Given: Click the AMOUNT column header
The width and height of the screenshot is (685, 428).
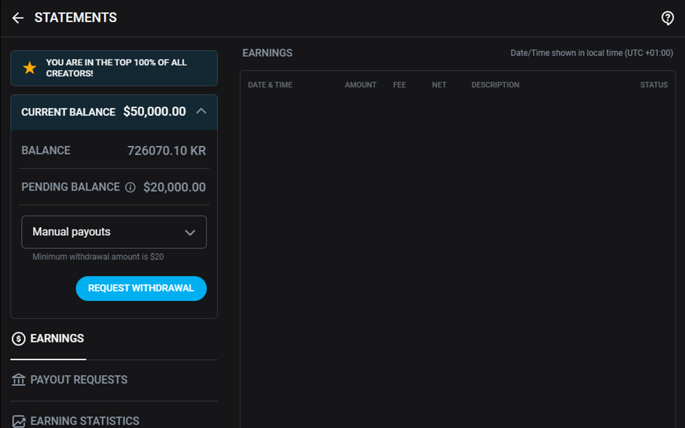Looking at the screenshot, I should pyautogui.click(x=361, y=85).
